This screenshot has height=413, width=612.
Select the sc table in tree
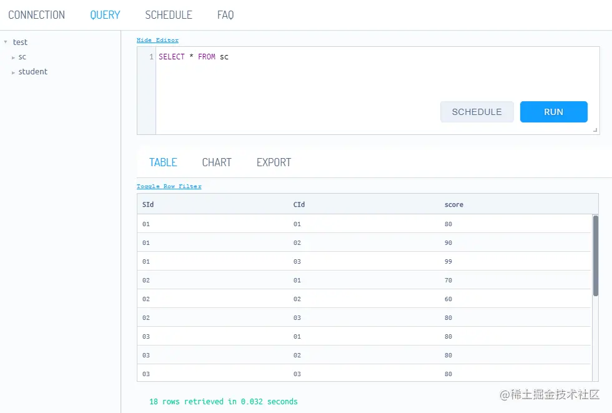22,57
